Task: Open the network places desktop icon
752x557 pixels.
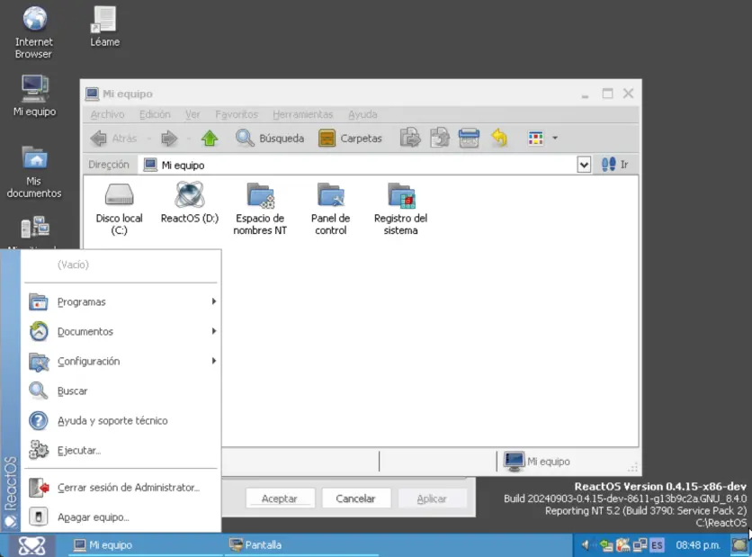Action: (34, 229)
